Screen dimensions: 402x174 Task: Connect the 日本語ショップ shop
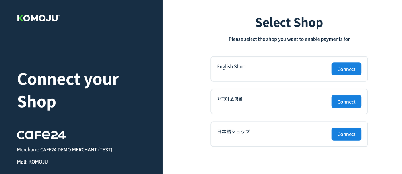coord(346,134)
